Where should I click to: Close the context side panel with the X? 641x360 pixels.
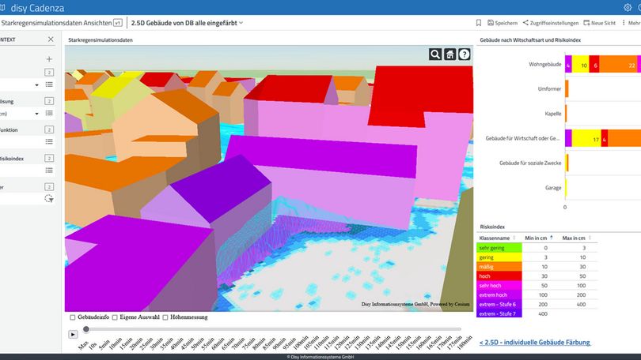click(51, 39)
